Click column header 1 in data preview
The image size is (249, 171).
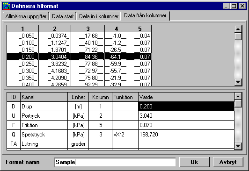click(x=23, y=28)
